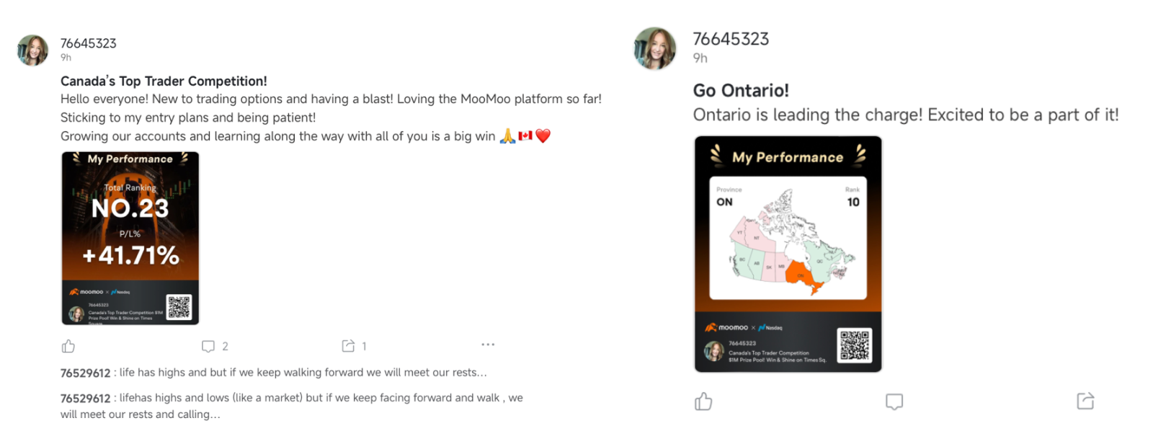The width and height of the screenshot is (1153, 431).
Task: Open the Go Ontario! post author's avatar
Action: (x=654, y=48)
